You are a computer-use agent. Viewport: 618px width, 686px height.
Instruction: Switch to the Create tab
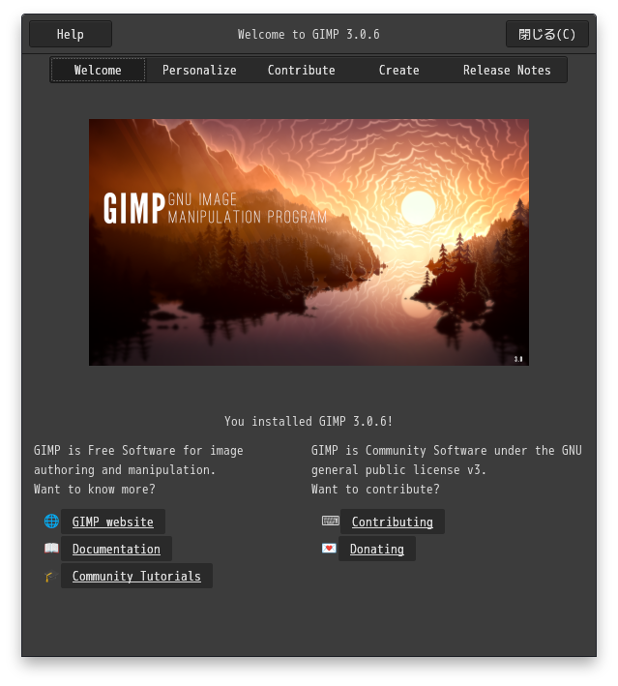[x=398, y=70]
